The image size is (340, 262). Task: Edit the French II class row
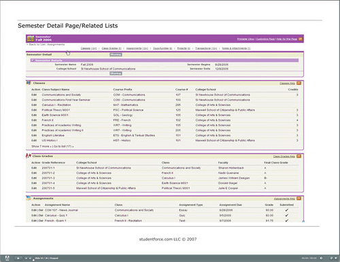click(34, 120)
